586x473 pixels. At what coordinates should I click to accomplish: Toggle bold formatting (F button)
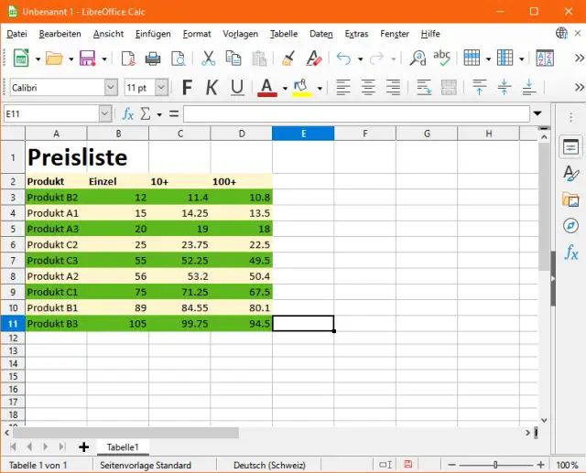click(188, 88)
